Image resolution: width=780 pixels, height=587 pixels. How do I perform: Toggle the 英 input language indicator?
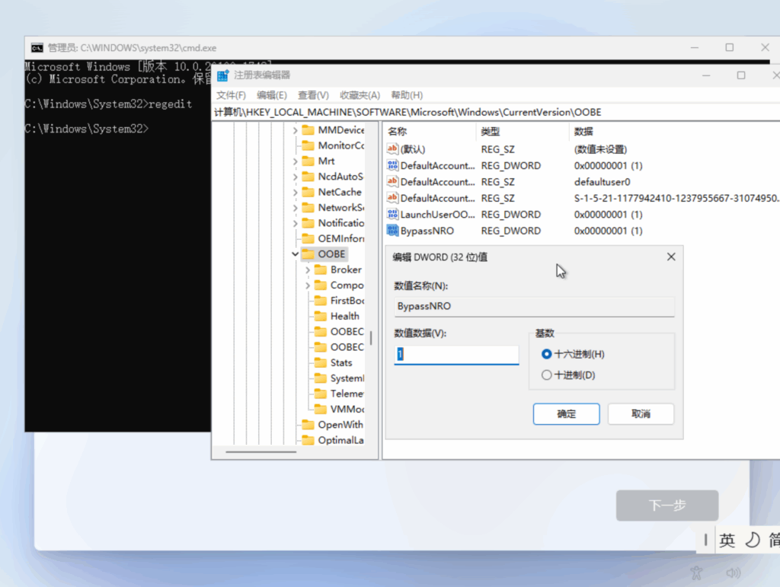727,541
